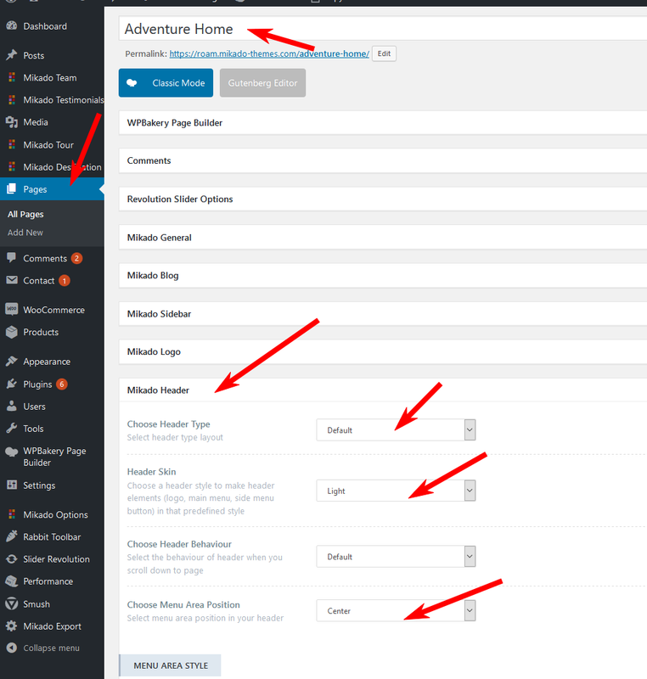647x679 pixels.
Task: Click the Adventure Home title field
Action: [383, 29]
